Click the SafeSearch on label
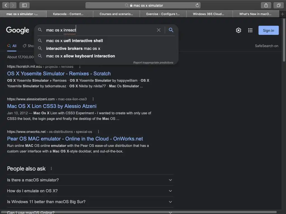Screen dimensions: 286x214 coord(266,46)
